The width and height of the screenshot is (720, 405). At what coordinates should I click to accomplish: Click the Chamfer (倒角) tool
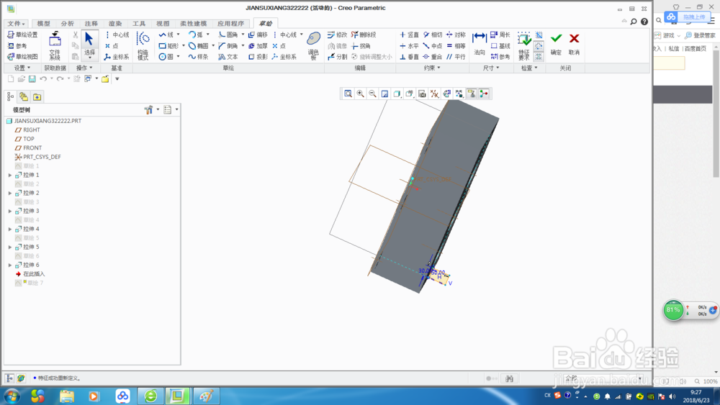[228, 46]
